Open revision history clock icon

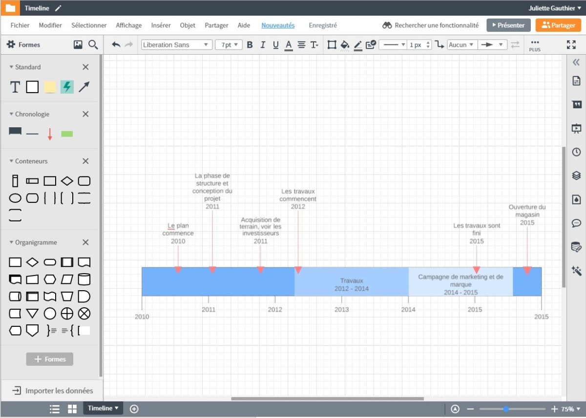[576, 152]
